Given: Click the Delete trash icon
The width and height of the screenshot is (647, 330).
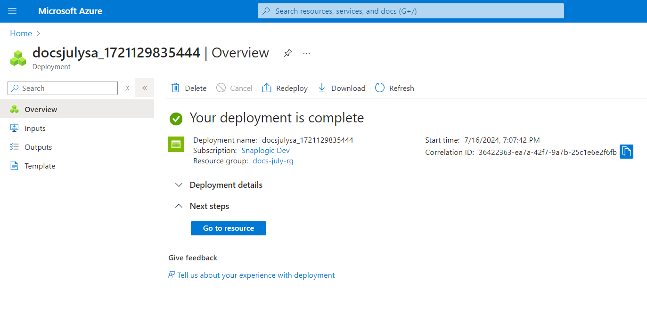Looking at the screenshot, I should 176,88.
